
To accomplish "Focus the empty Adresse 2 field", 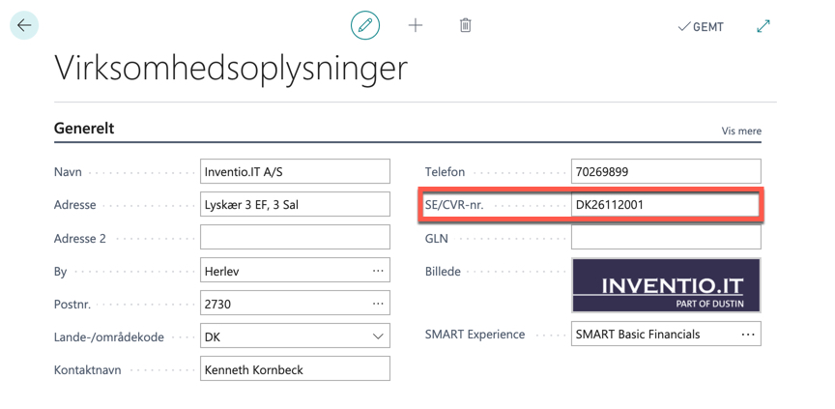I will [x=295, y=237].
